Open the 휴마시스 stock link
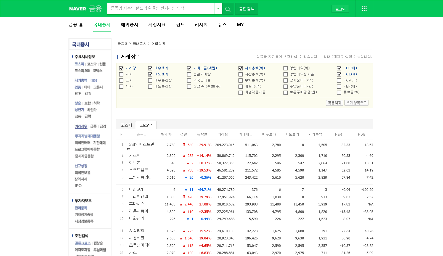 (x=137, y=204)
